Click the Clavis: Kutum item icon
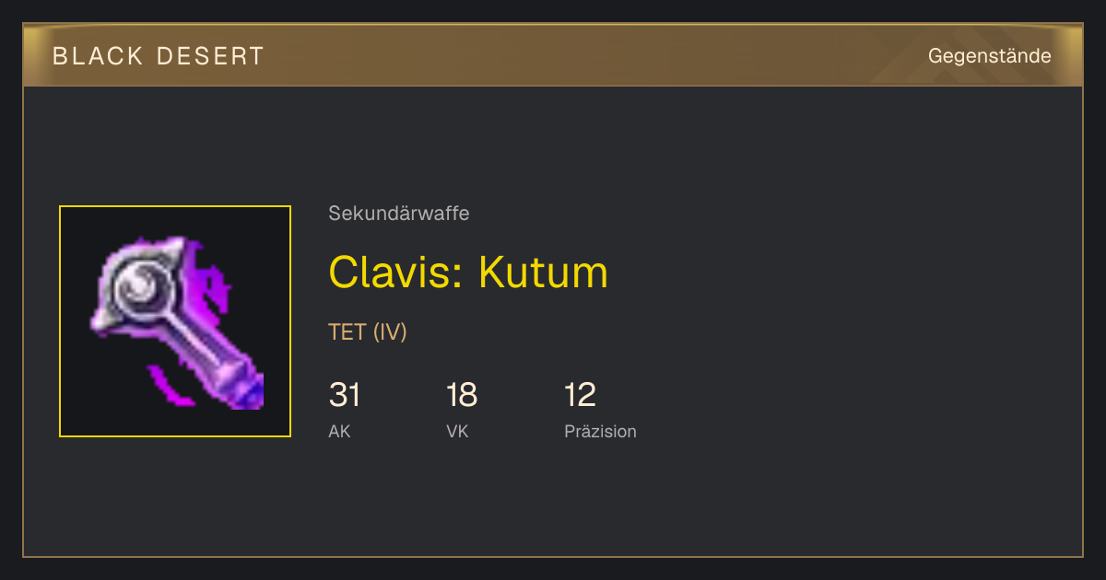The width and height of the screenshot is (1106, 580). coord(175,321)
